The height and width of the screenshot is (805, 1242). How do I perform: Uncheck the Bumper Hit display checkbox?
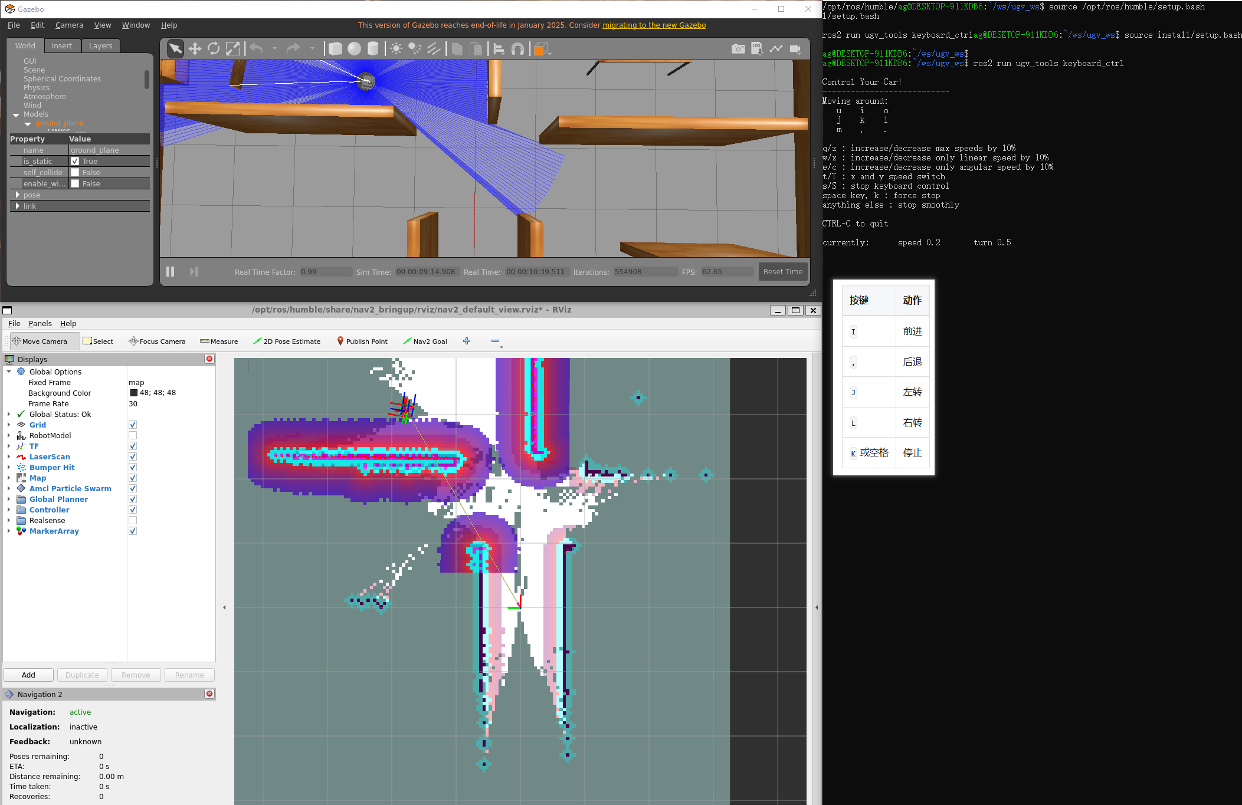(133, 467)
